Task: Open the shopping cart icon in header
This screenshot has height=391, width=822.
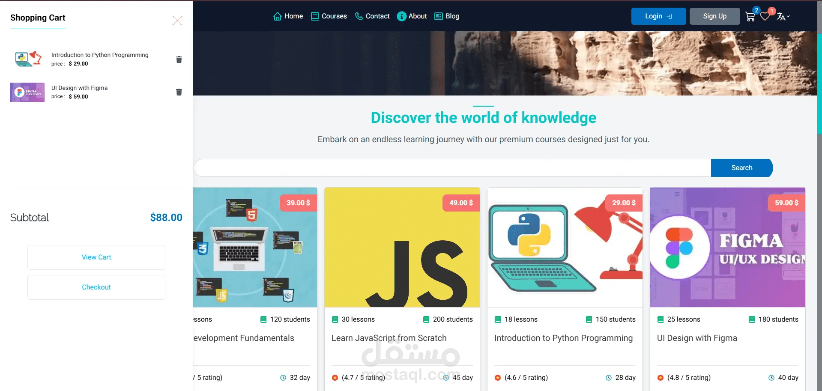Action: (750, 17)
